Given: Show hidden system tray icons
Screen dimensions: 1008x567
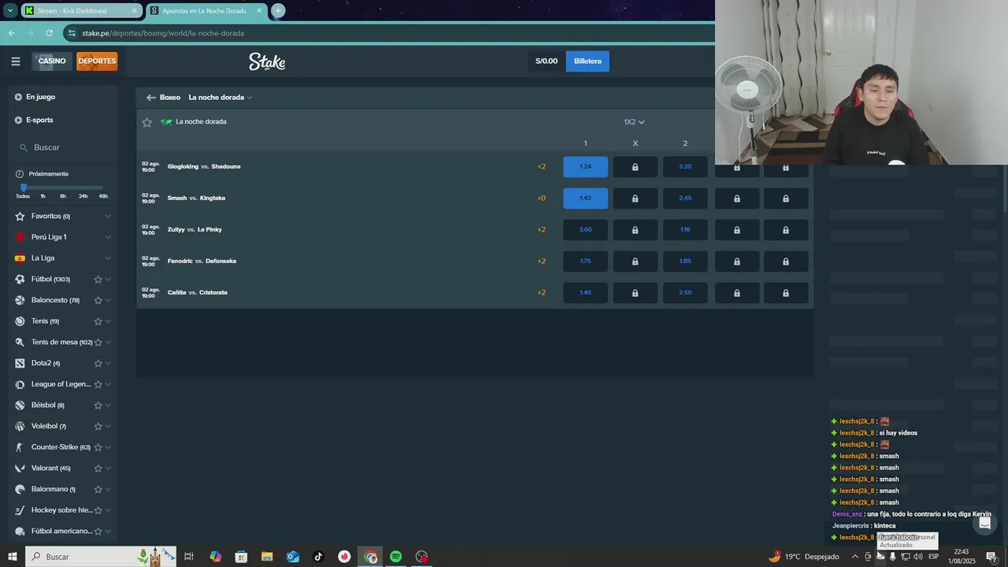Looking at the screenshot, I should click(x=855, y=557).
